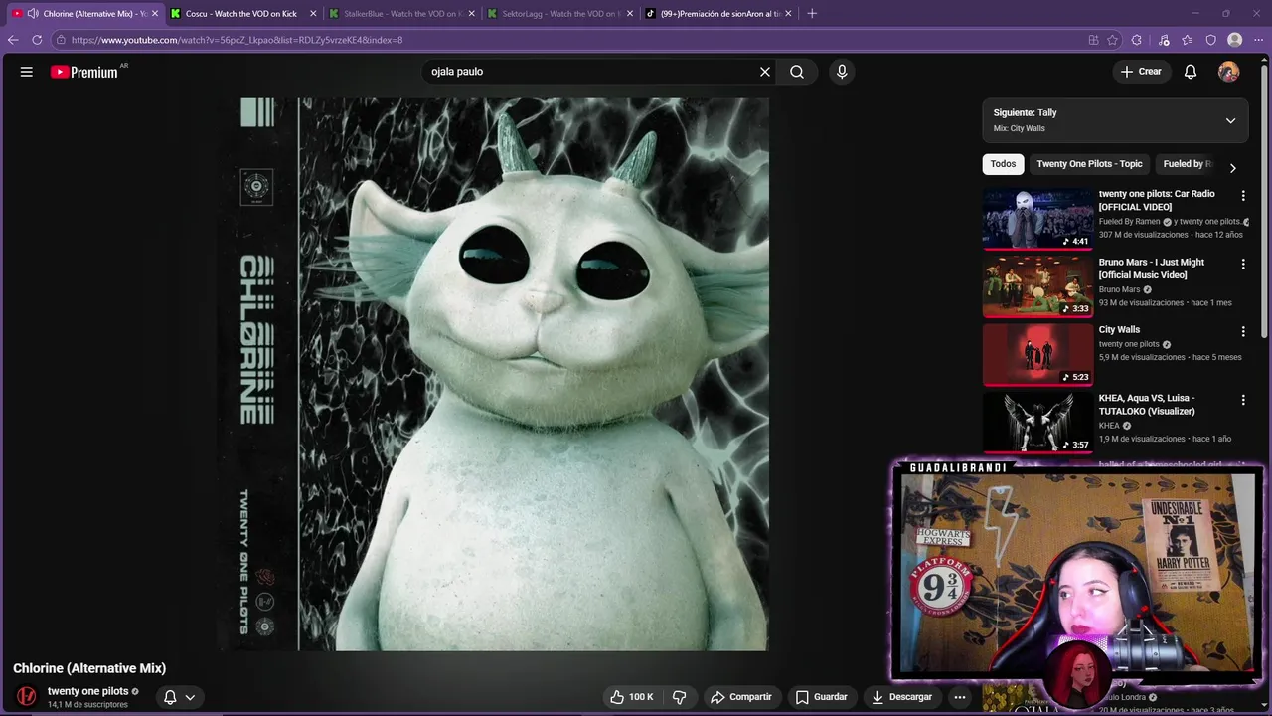Reload the YouTube page
1272x716 pixels.
37,40
